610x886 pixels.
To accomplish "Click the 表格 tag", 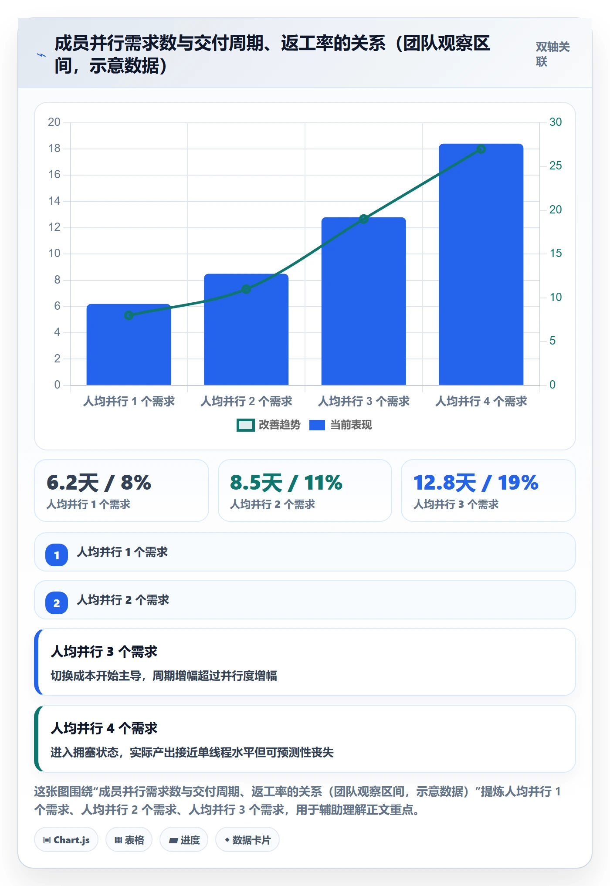I will 129,839.
